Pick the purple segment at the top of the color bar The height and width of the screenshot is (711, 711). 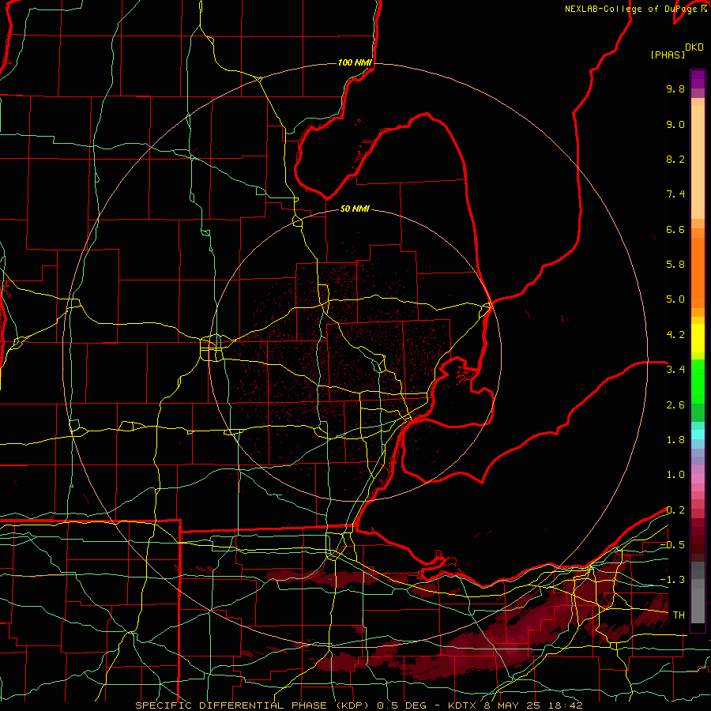tap(698, 79)
